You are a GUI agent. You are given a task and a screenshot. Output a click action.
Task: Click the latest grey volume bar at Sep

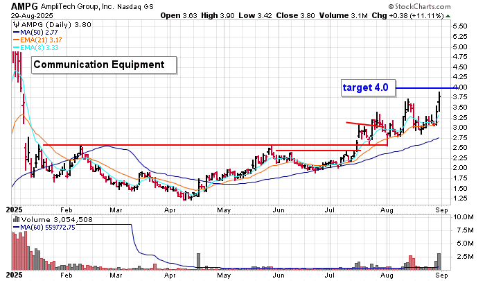click(439, 261)
